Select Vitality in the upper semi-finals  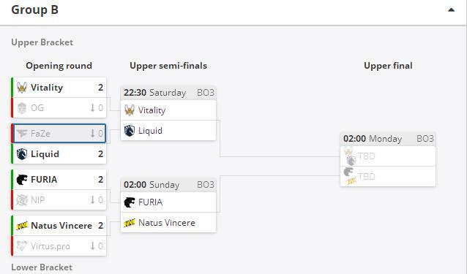(x=168, y=110)
